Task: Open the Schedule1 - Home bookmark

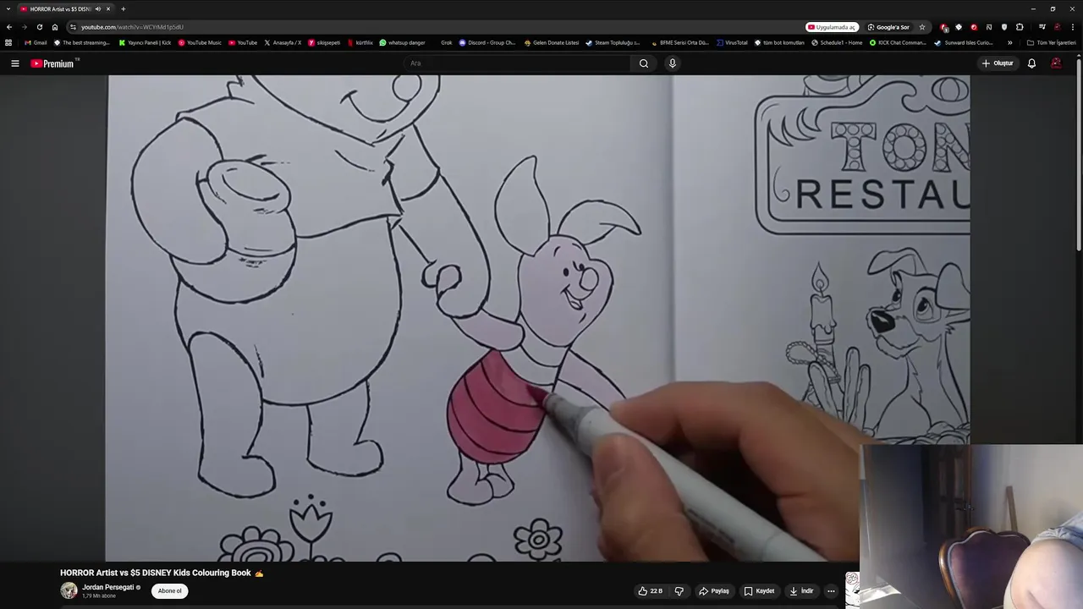Action: [837, 42]
